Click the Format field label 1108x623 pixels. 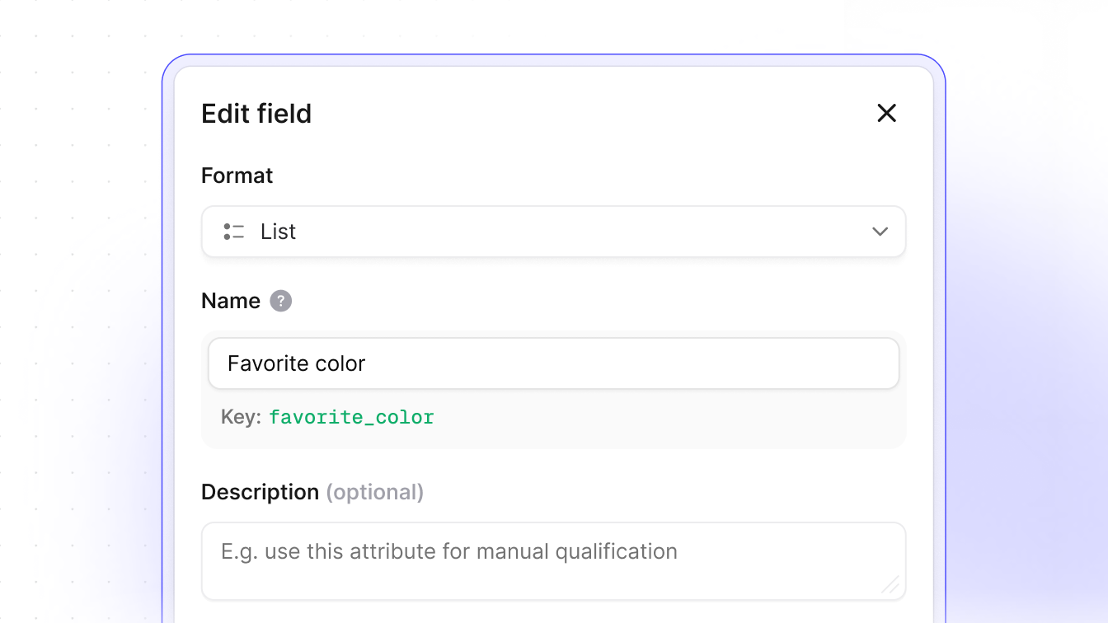point(237,176)
